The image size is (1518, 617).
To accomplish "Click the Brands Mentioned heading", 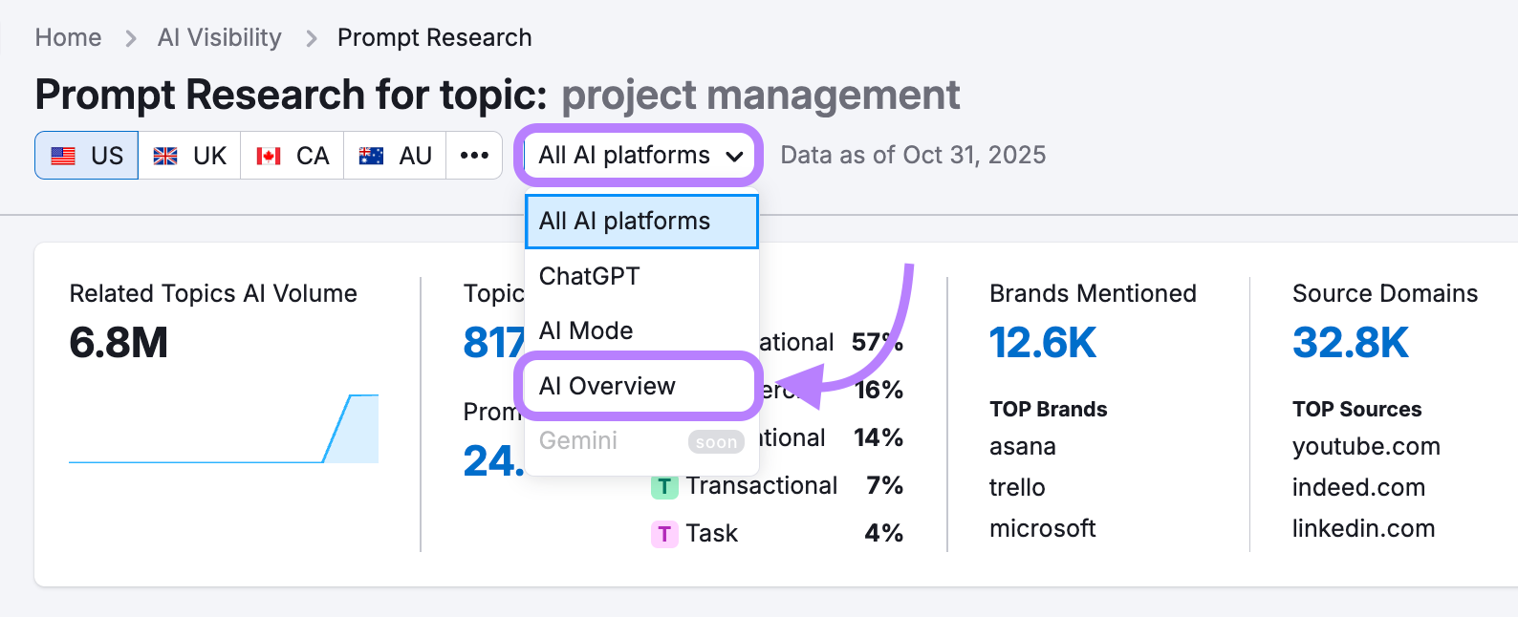I will (1093, 294).
